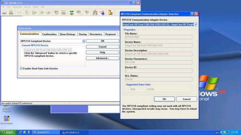Click the help question mark on RP1210 dialog

click(x=192, y=14)
